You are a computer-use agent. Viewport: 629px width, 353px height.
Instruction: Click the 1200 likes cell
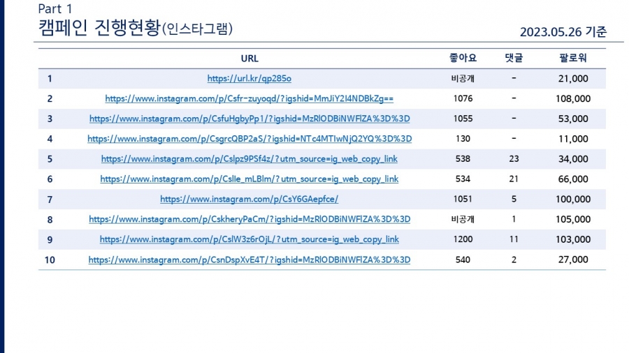tap(463, 239)
